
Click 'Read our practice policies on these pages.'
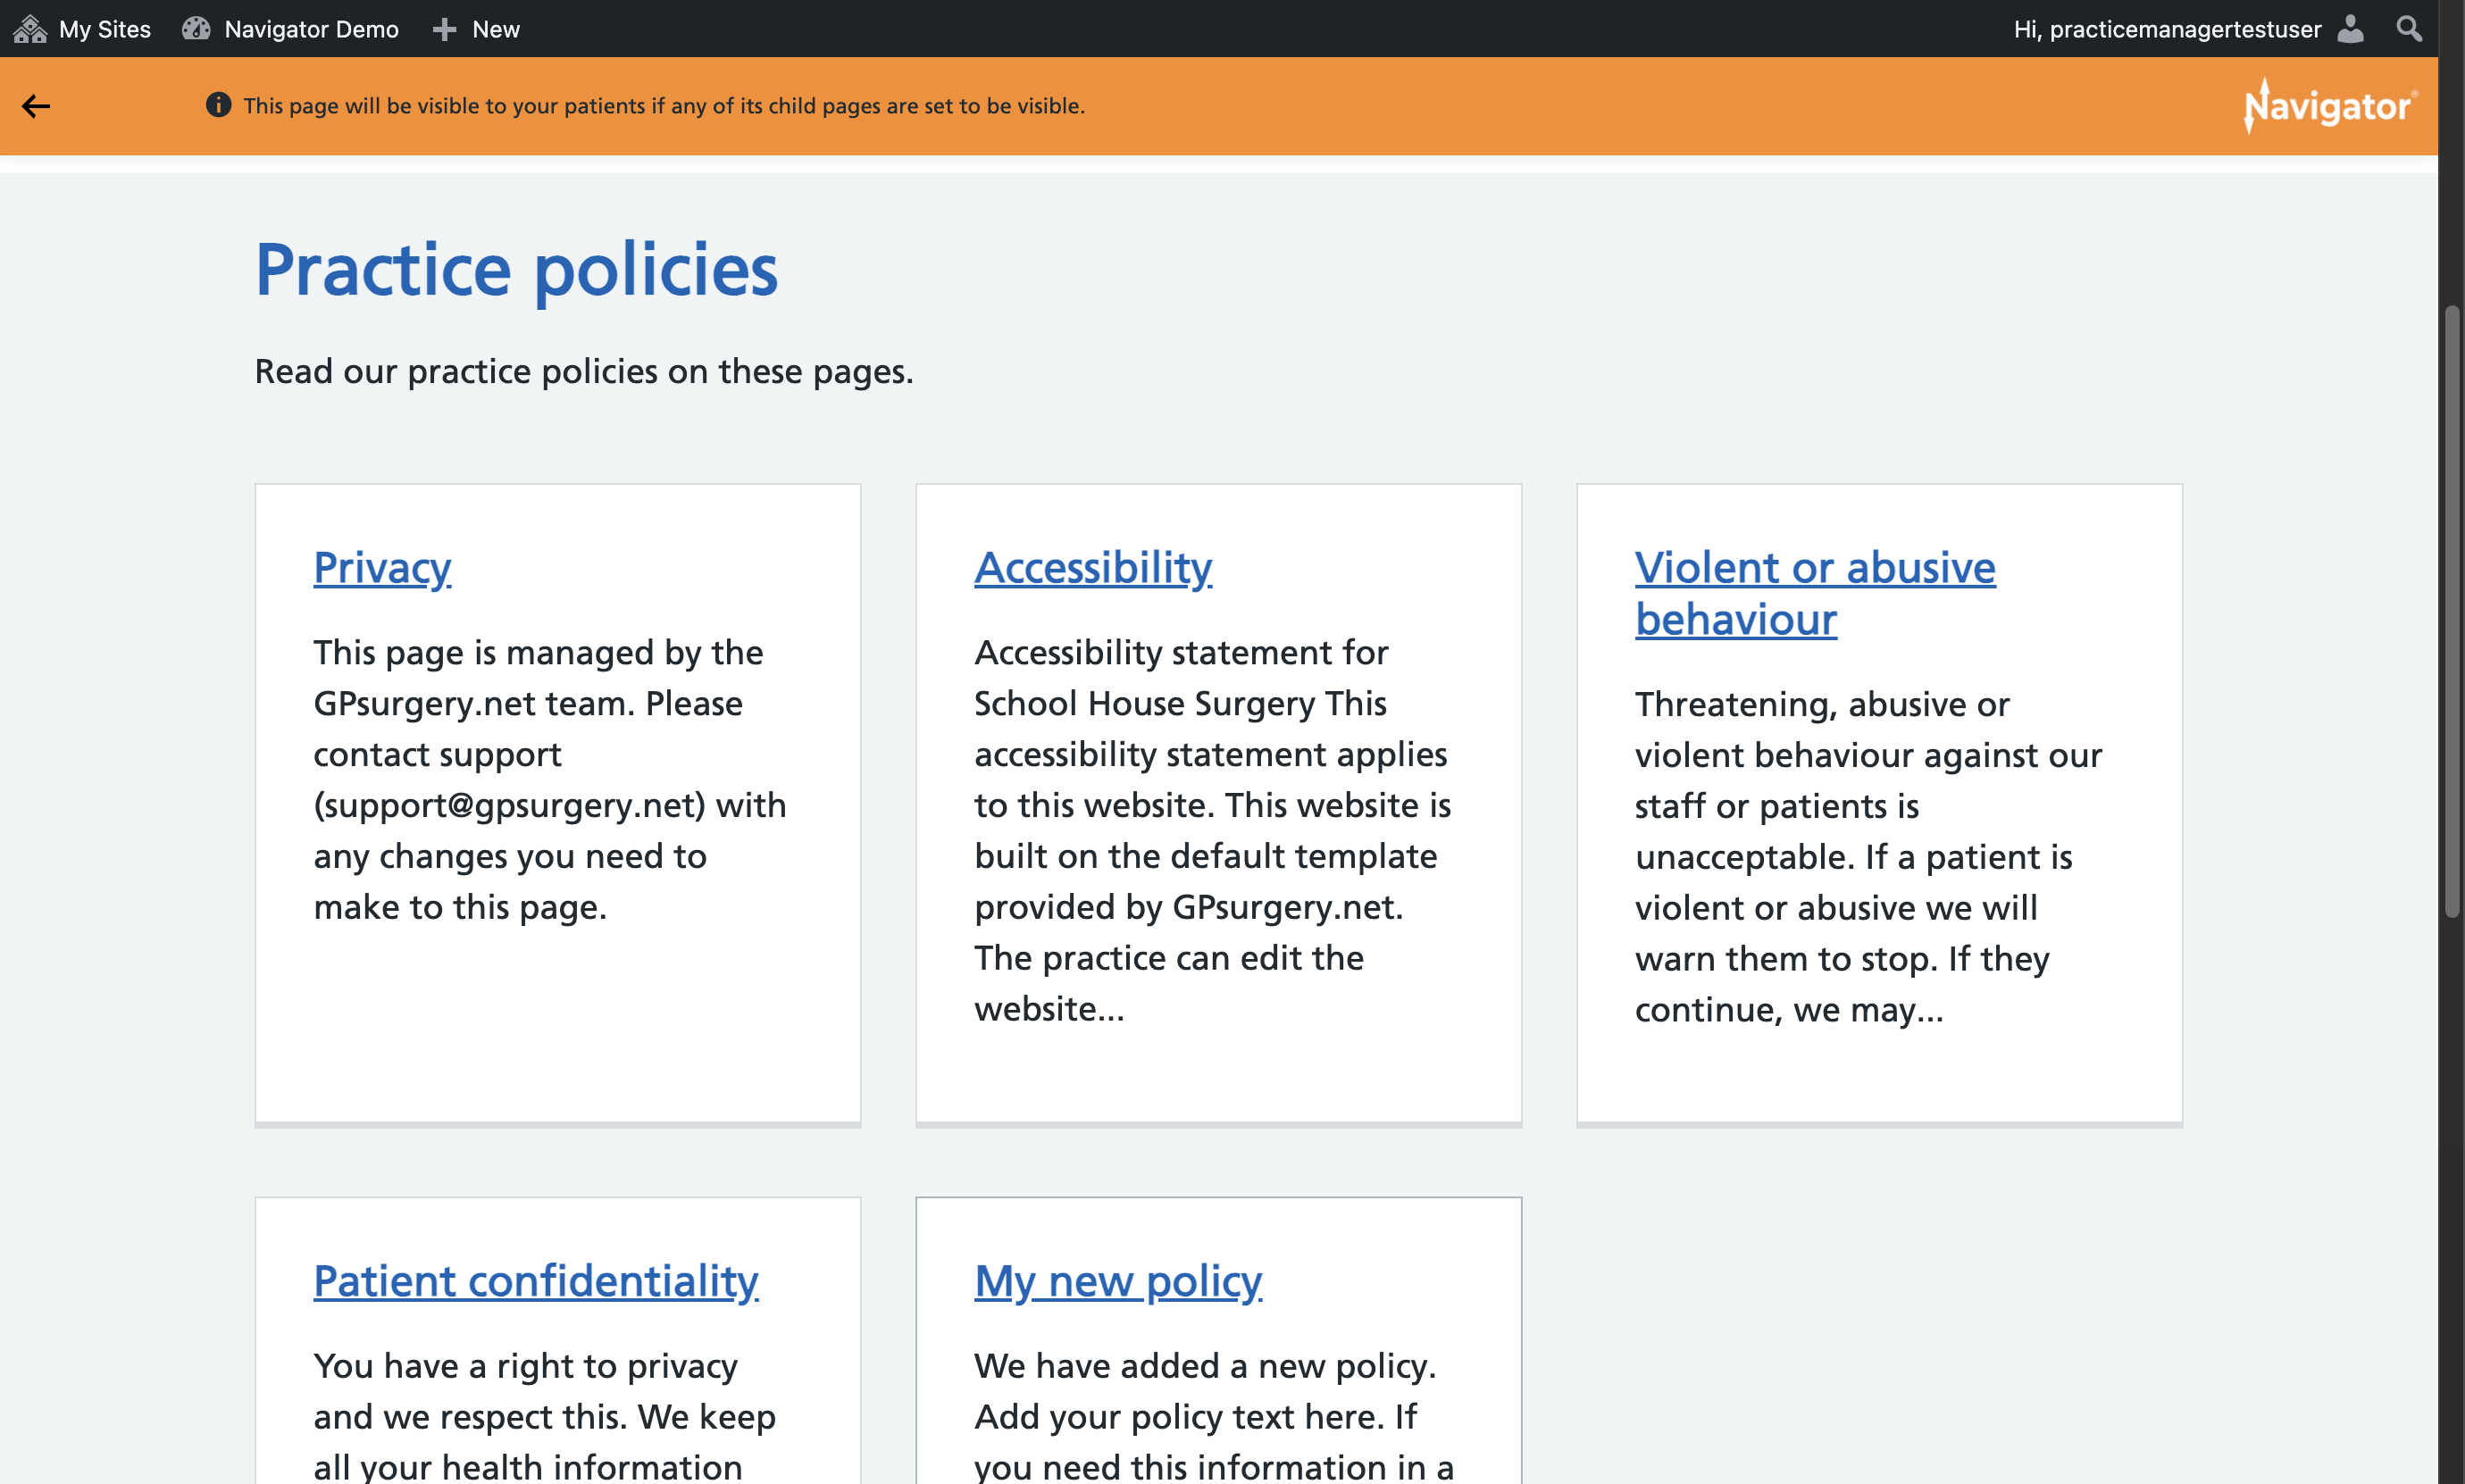click(x=584, y=372)
